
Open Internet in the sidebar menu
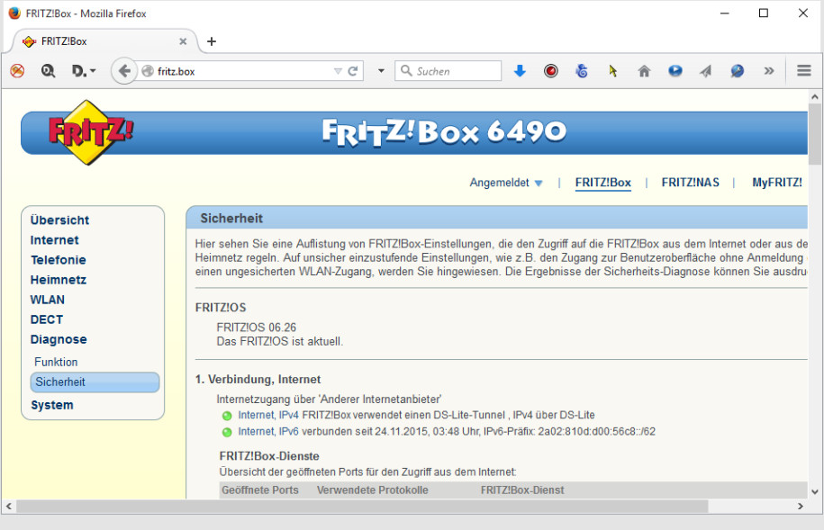(54, 240)
